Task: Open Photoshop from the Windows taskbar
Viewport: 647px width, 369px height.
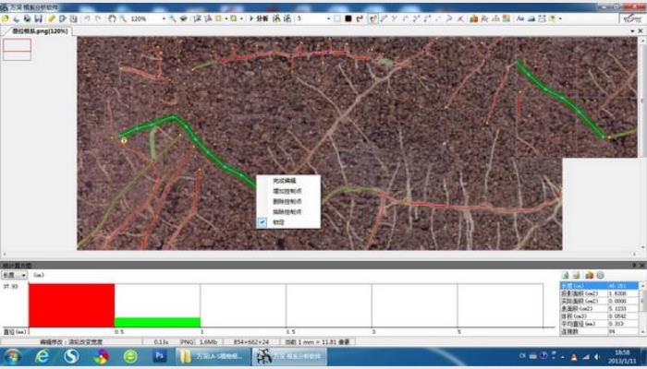Action: click(x=158, y=355)
